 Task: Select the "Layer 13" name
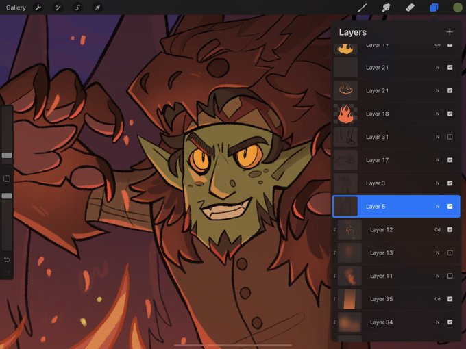[x=381, y=253]
